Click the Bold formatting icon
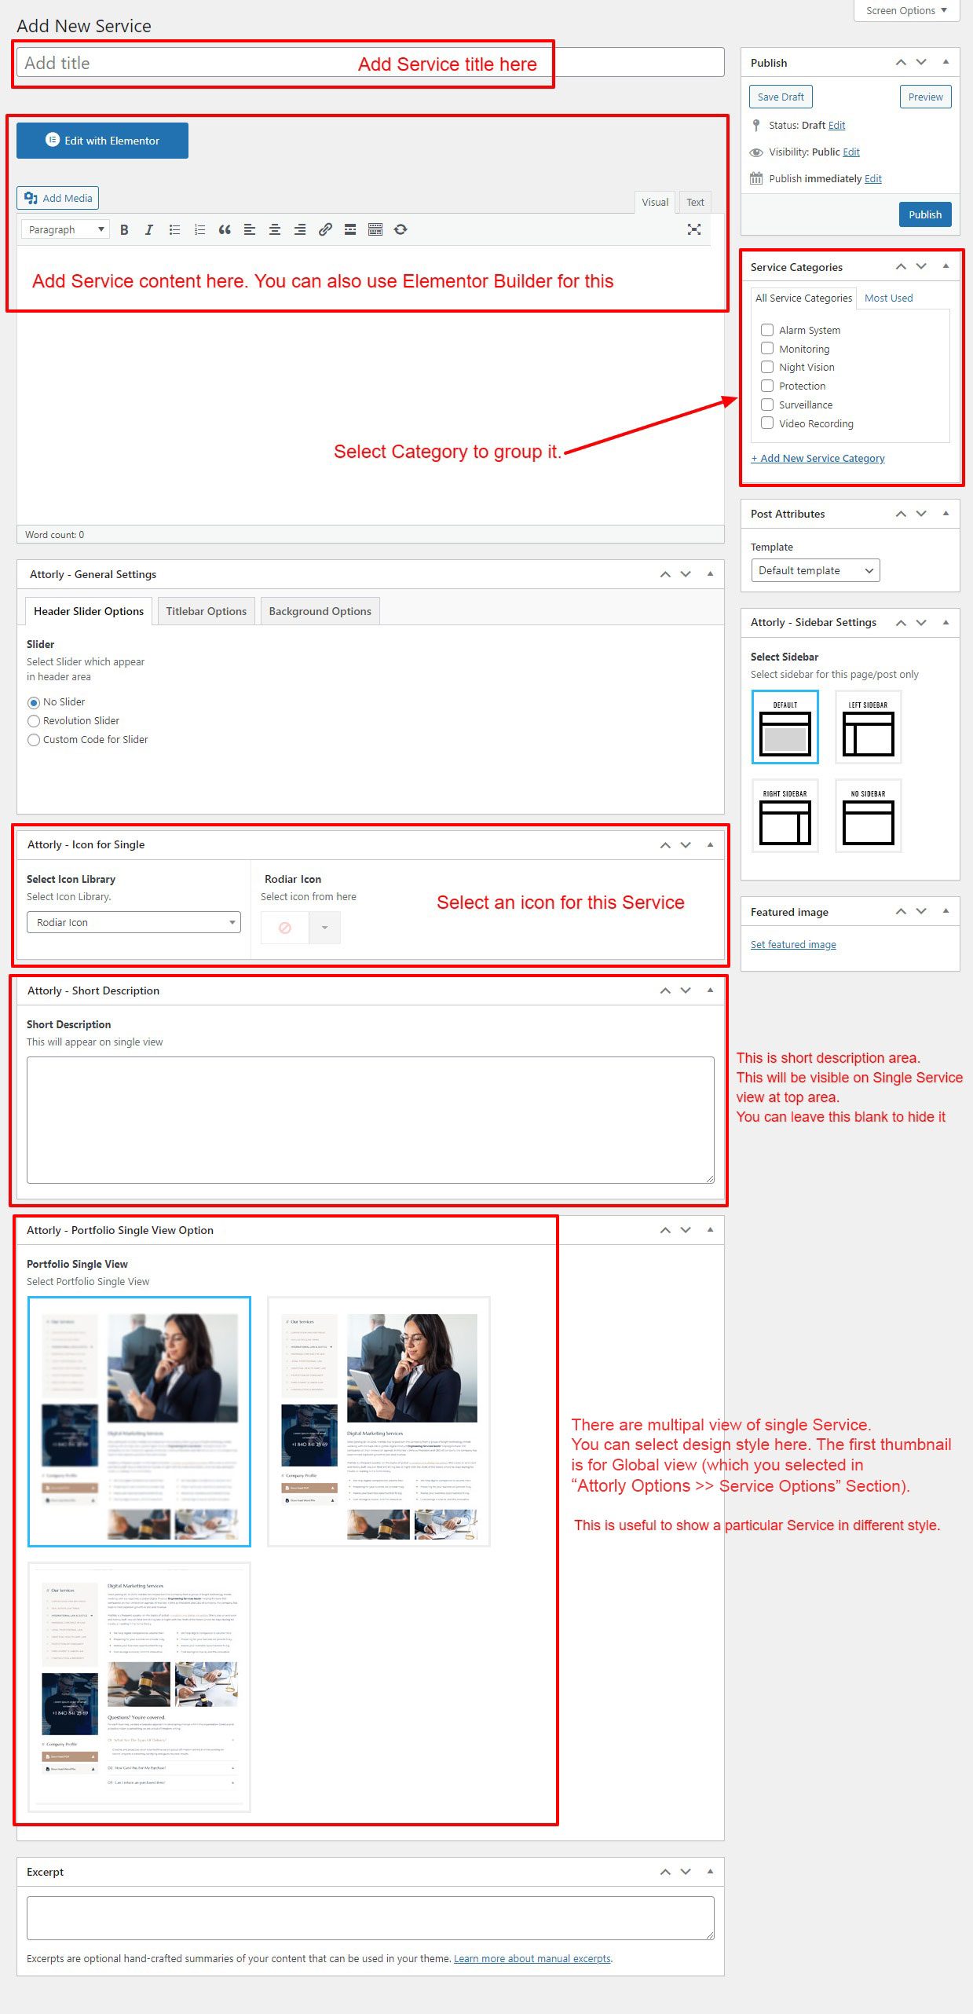The image size is (973, 2014). click(124, 229)
